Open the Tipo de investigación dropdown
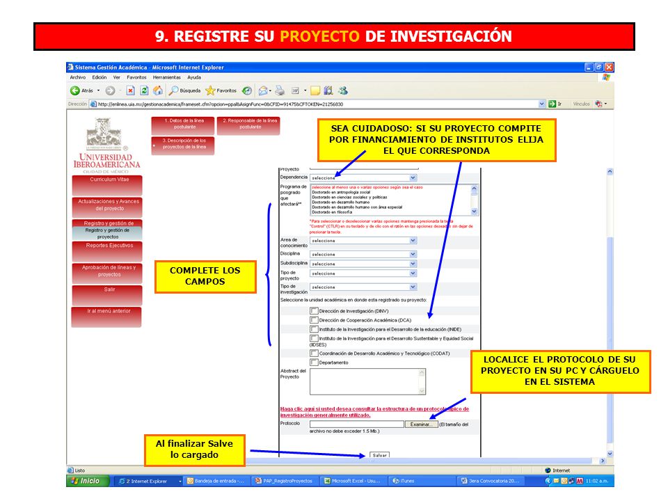The height and width of the screenshot is (501, 668). [363, 287]
